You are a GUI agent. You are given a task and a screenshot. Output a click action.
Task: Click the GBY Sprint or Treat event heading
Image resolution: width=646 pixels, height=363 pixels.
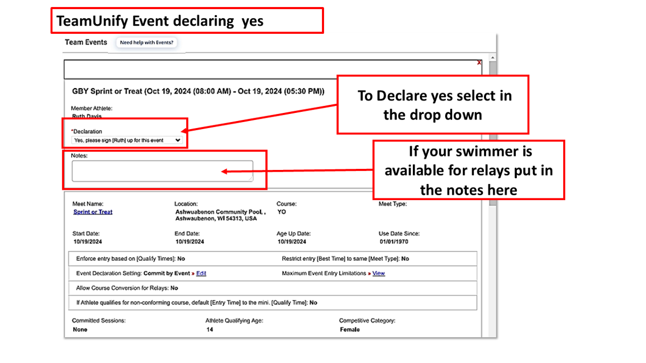pos(198,91)
